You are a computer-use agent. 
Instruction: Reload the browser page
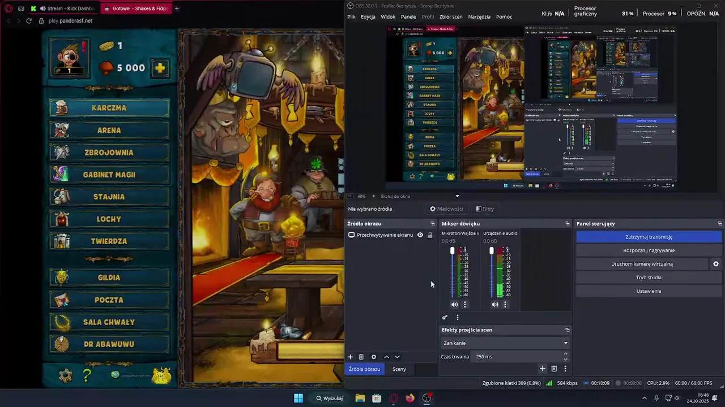29,21
